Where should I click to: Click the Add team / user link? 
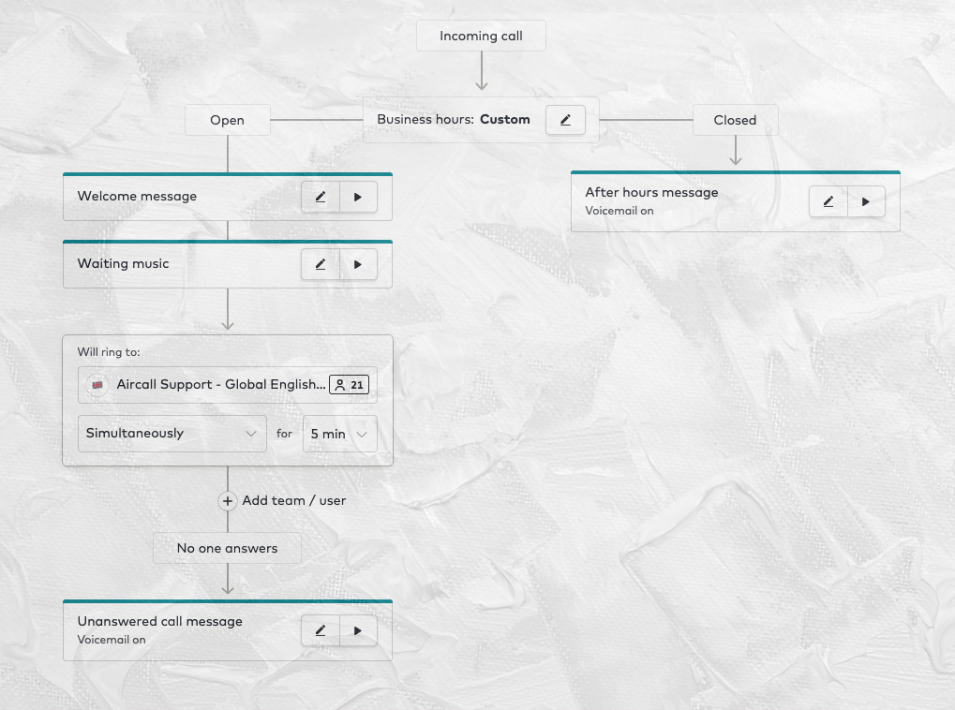click(294, 501)
